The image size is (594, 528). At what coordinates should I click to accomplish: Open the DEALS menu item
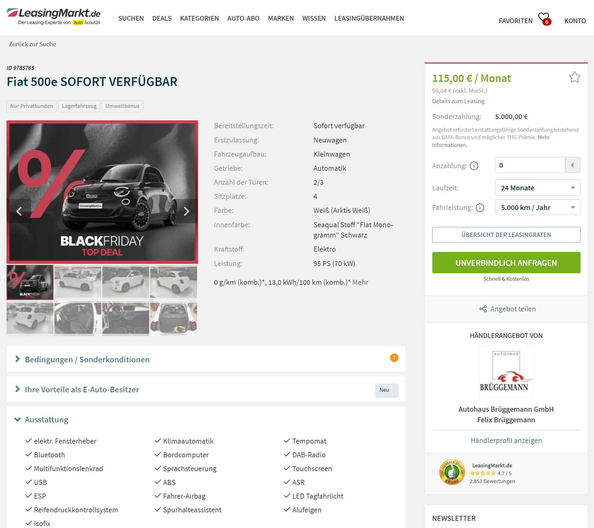pos(162,18)
